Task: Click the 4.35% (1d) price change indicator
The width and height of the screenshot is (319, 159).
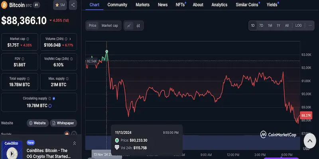Action: point(59,21)
